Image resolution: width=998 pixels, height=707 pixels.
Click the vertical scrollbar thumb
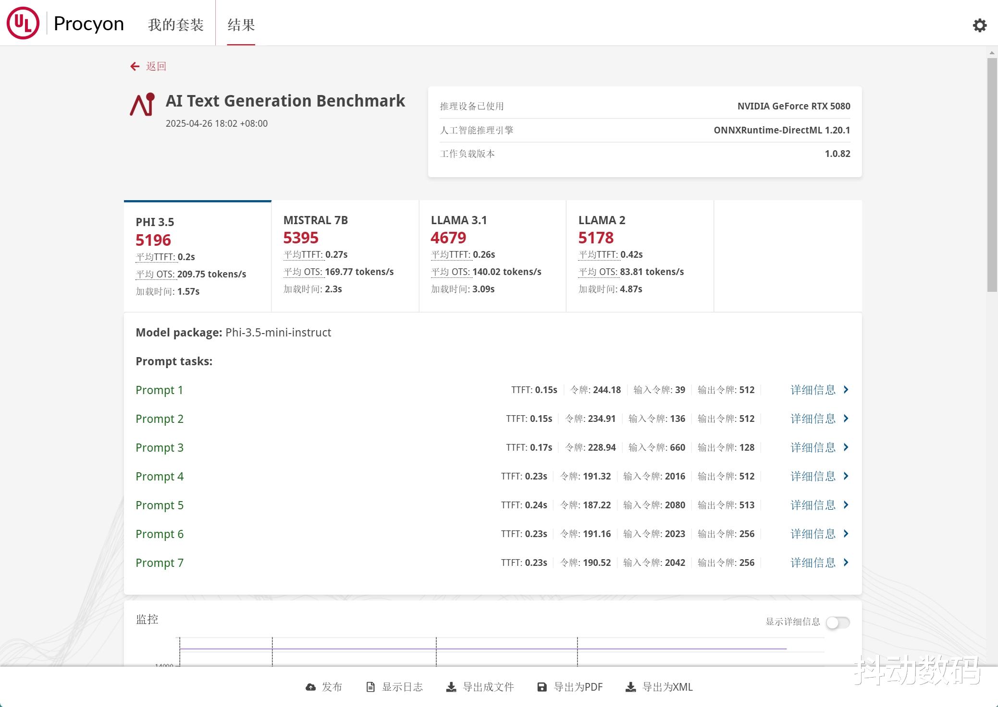point(992,175)
